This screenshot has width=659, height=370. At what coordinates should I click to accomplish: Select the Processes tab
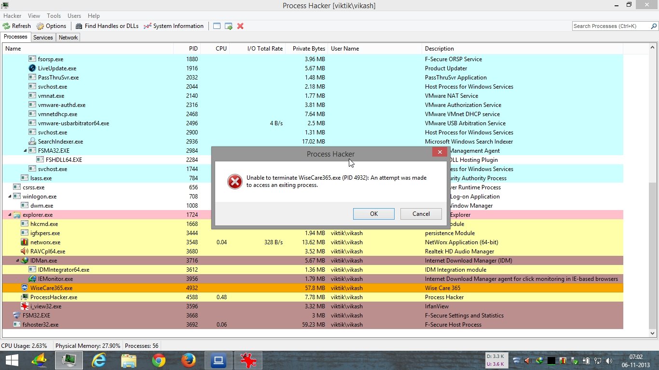pyautogui.click(x=15, y=37)
